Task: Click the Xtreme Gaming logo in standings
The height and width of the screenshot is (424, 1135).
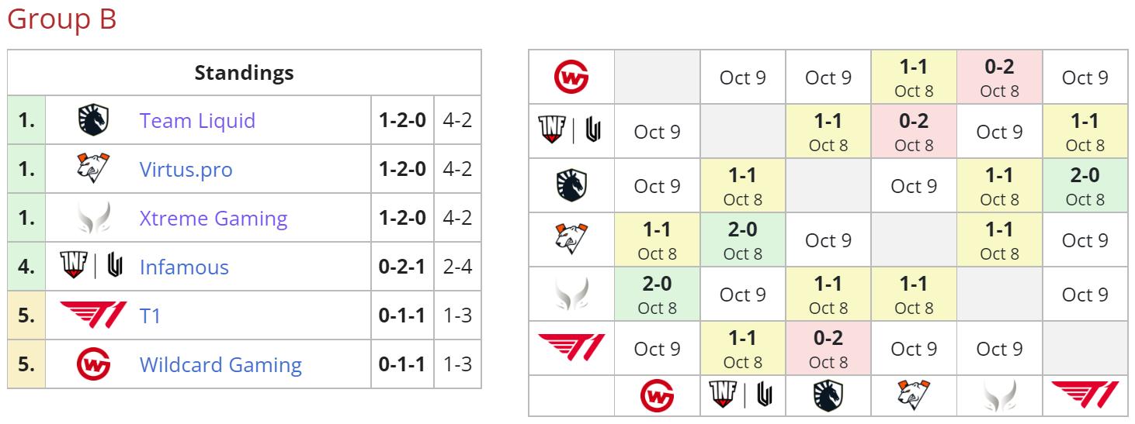Action: (x=92, y=218)
